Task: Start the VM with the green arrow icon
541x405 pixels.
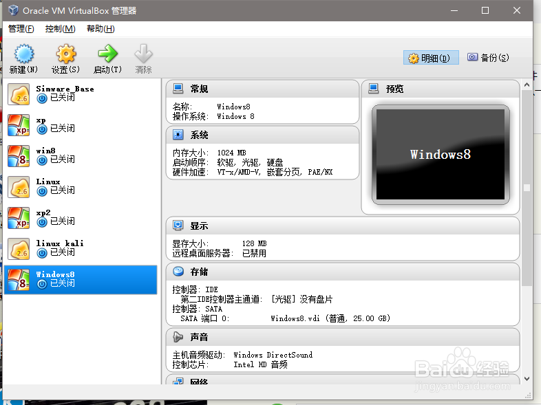Action: tap(107, 54)
